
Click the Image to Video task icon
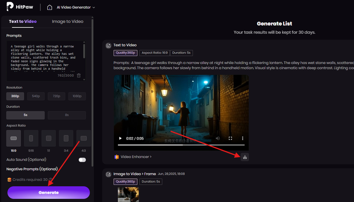point(108,174)
